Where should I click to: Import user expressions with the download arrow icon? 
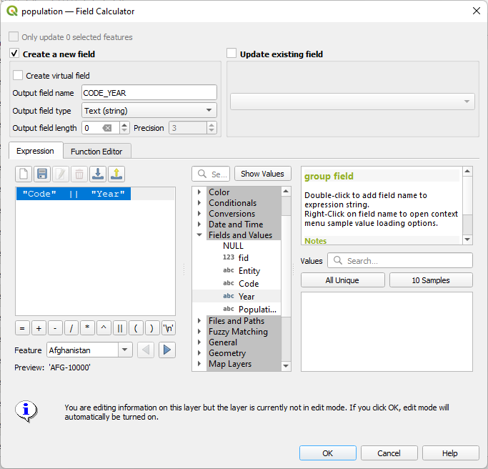[98, 174]
